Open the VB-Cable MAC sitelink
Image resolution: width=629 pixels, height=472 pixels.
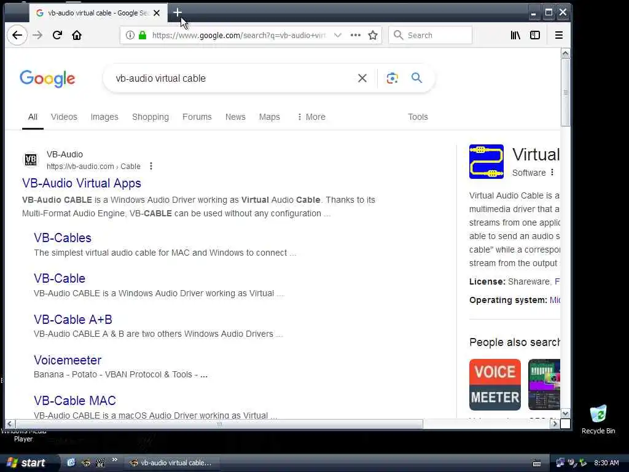pos(74,401)
